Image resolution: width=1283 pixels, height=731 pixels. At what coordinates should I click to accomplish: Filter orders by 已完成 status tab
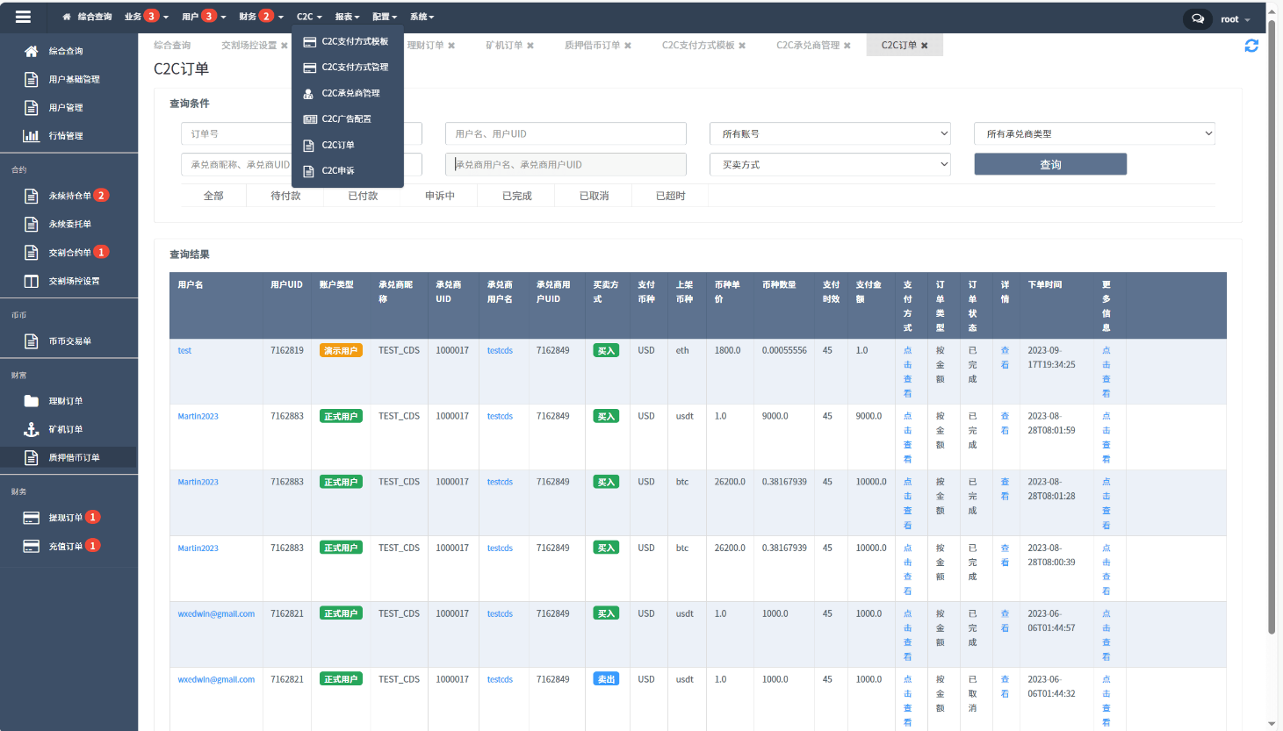pyautogui.click(x=517, y=196)
